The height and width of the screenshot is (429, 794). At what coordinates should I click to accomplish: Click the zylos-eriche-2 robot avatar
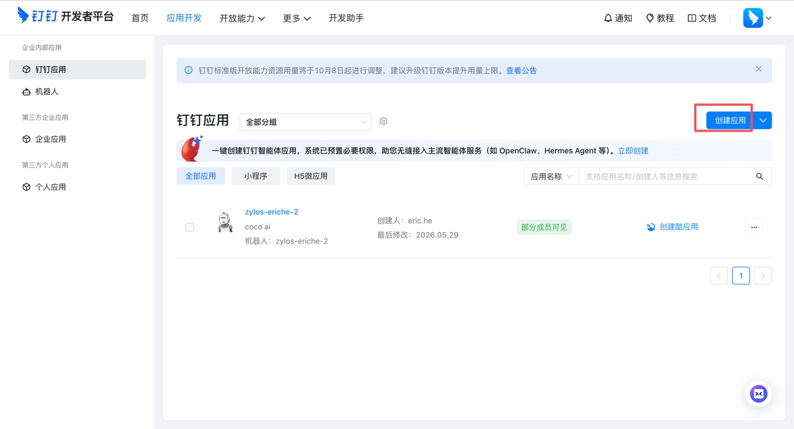[x=225, y=222]
